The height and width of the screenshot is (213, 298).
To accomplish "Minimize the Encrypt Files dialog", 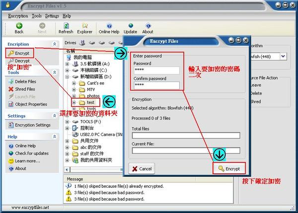I will 231,40.
